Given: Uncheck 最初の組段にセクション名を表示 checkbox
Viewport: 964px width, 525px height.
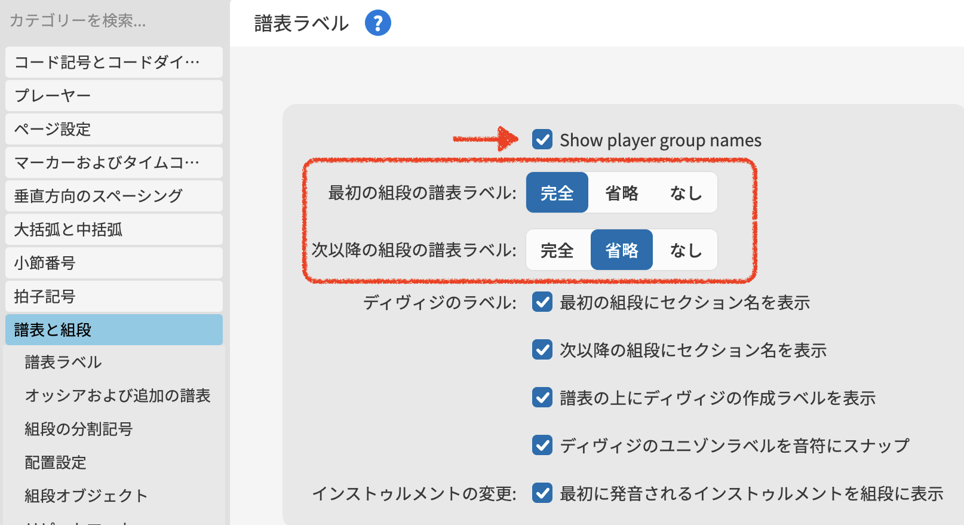Looking at the screenshot, I should tap(542, 302).
